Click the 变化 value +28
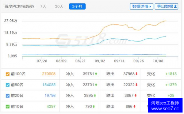This screenshot has height=114, width=184. (171, 96)
